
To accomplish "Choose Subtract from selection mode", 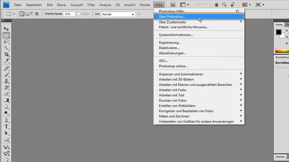I will [32, 14].
